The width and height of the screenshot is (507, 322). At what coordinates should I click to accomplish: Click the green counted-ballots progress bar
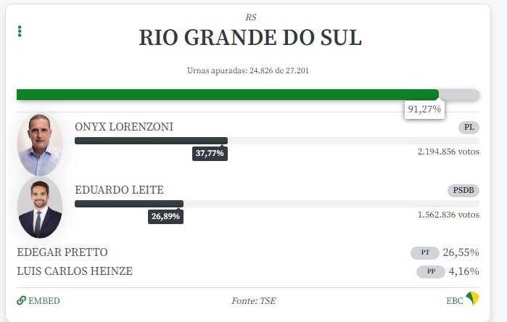click(x=227, y=95)
